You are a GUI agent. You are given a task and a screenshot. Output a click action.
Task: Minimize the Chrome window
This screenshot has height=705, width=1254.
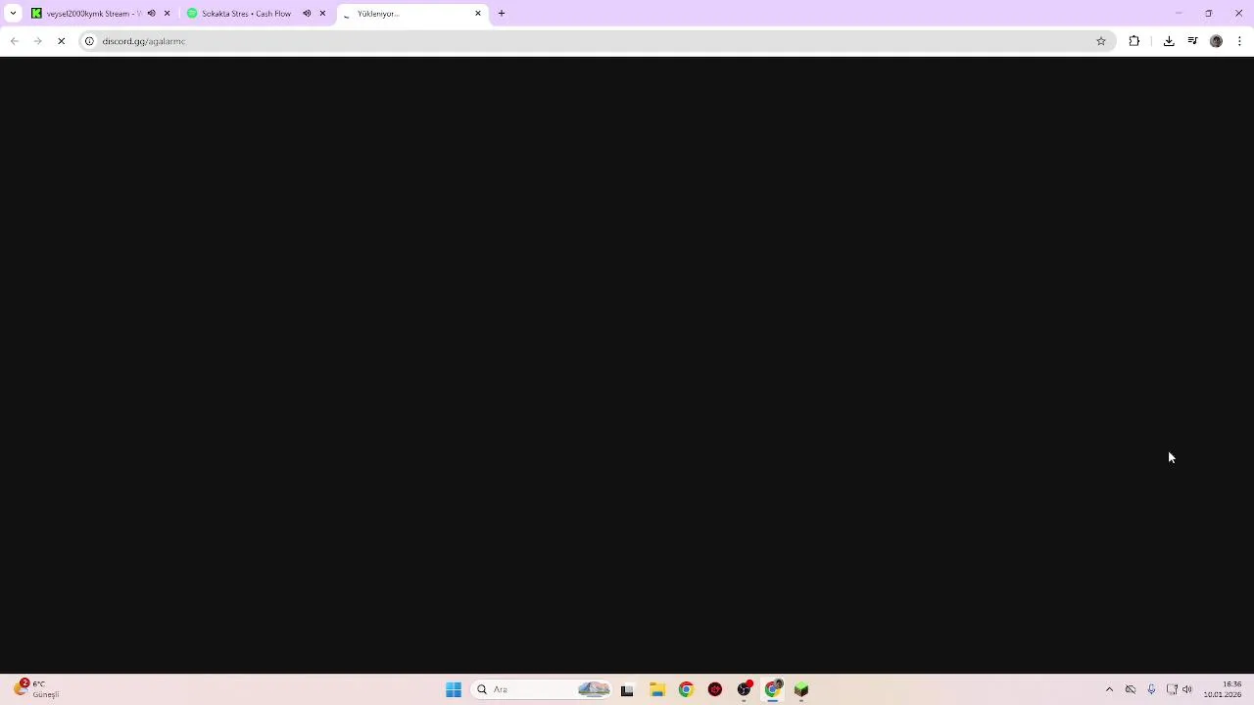tap(1179, 14)
